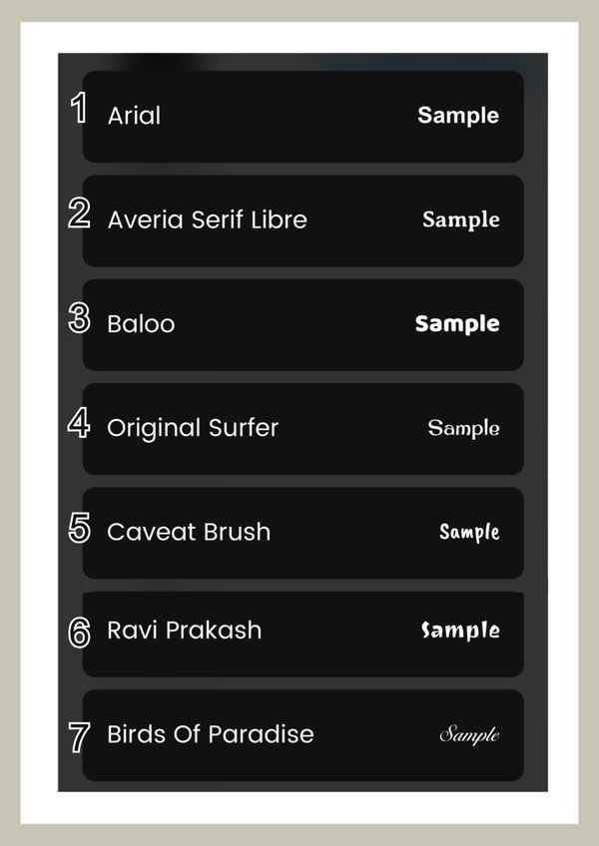The height and width of the screenshot is (846, 599).
Task: Click the number 2 beside Averia Serif Libre
Action: point(79,213)
